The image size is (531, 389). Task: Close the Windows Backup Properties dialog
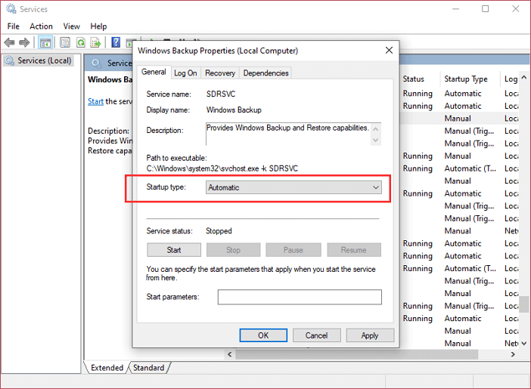pos(389,51)
